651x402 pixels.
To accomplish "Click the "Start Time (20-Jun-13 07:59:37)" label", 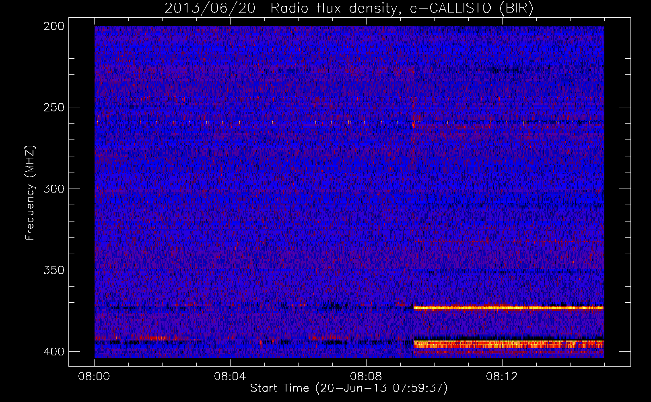I will (x=349, y=388).
